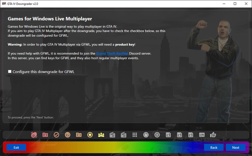Viewport: 252px width, 156px height.
Task: Click the bold 'Warning:' label
Action: tap(15, 45)
